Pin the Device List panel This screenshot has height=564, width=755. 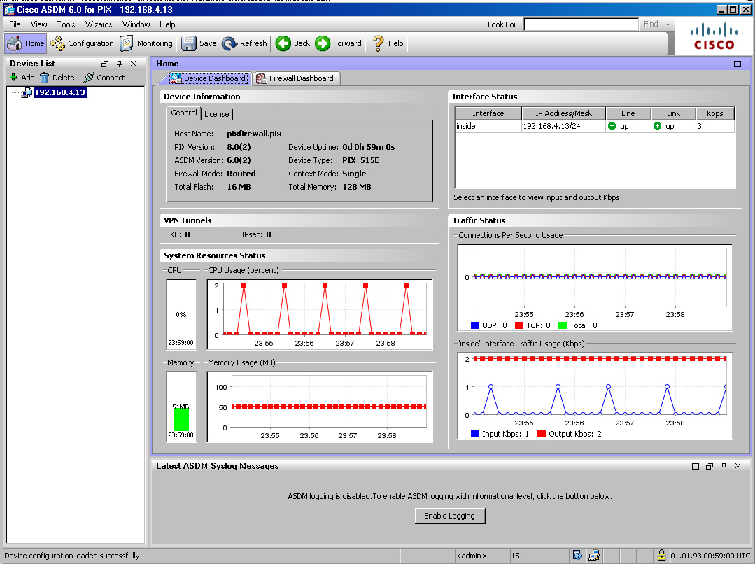click(119, 64)
